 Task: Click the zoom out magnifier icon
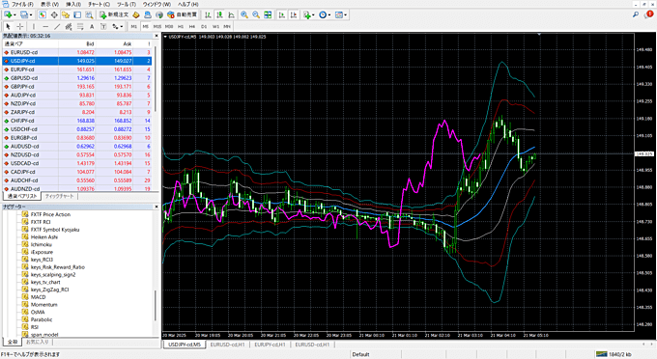[x=256, y=14]
